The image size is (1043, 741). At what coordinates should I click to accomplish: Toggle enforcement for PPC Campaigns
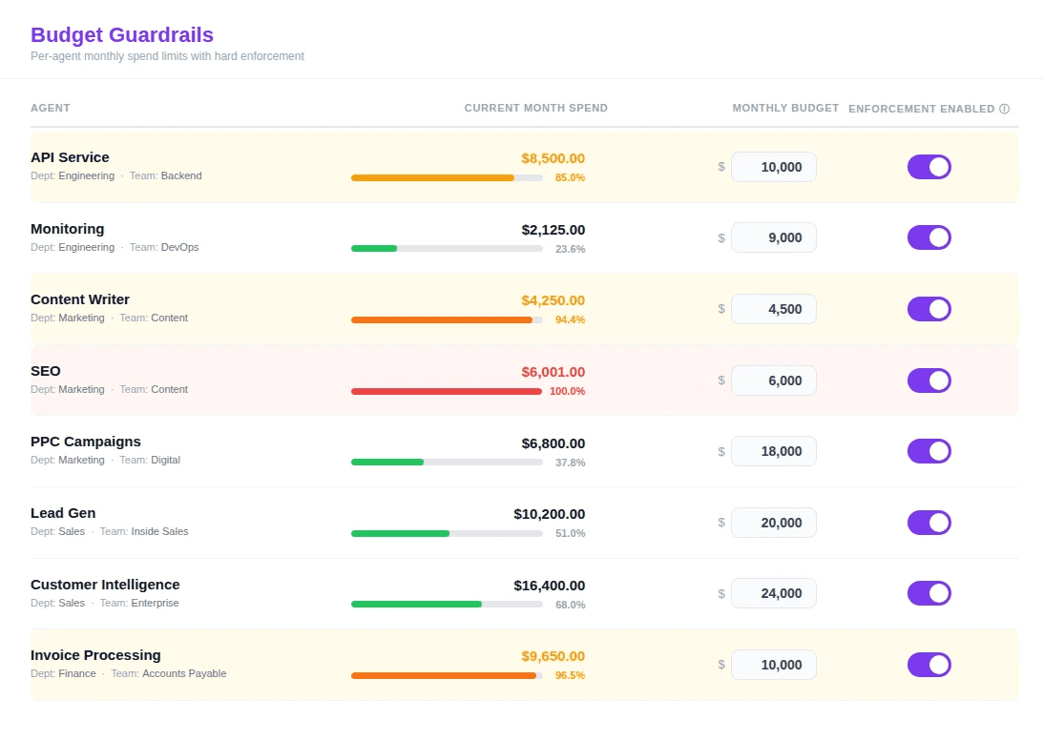click(929, 451)
